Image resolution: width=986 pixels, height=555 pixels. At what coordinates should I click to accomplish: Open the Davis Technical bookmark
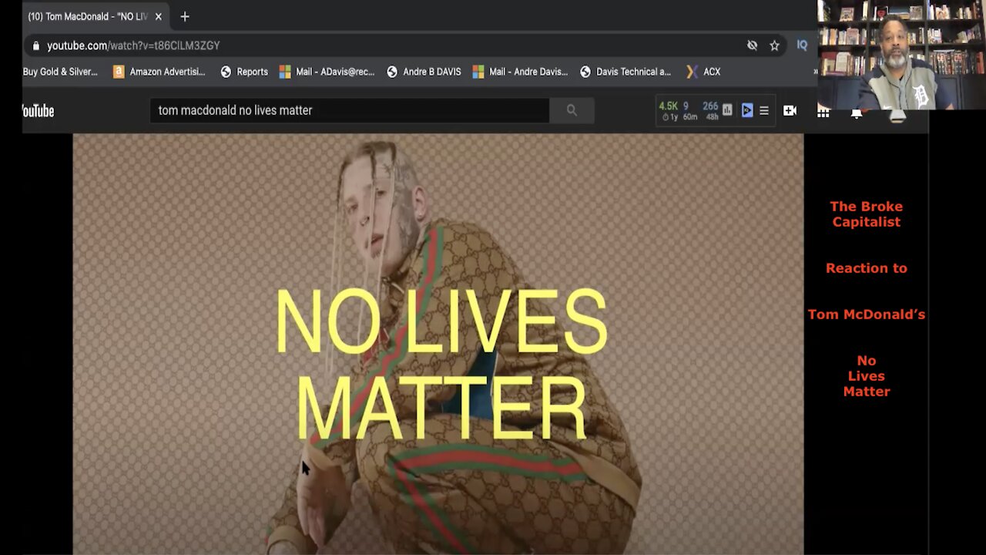tap(625, 72)
